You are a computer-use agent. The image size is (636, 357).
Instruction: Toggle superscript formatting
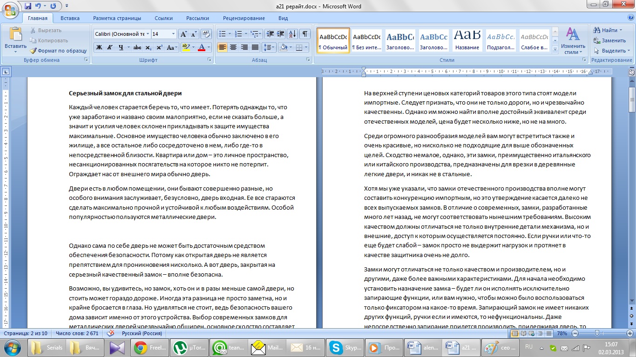159,47
